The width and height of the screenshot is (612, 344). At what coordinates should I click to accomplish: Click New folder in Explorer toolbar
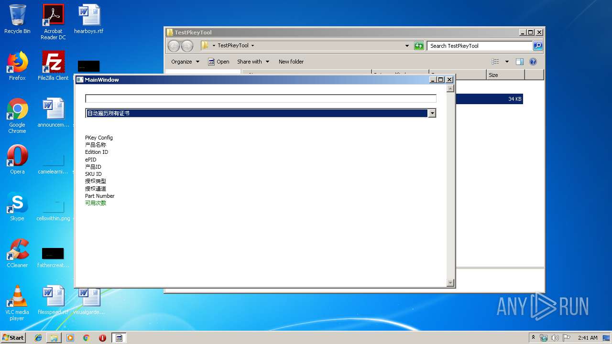(x=291, y=62)
